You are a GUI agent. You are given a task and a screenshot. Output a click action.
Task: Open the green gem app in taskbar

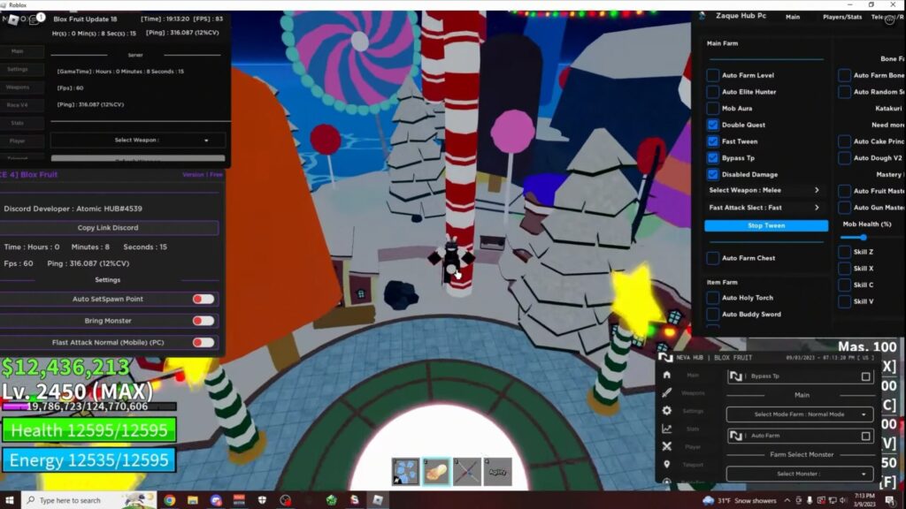(x=331, y=500)
